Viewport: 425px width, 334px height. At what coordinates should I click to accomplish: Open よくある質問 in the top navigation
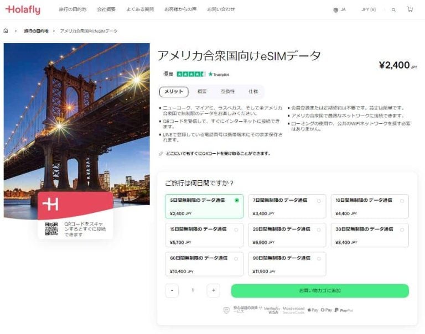point(140,9)
